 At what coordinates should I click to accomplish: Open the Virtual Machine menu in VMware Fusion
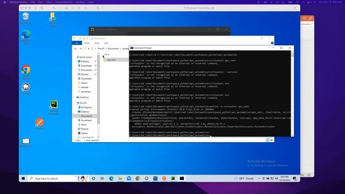(64, 2)
